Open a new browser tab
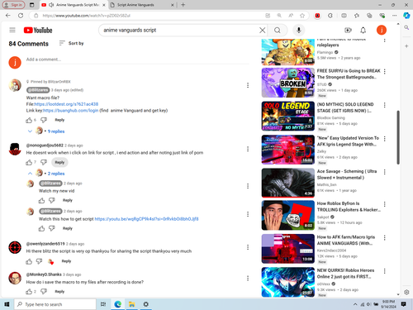 click(183, 5)
